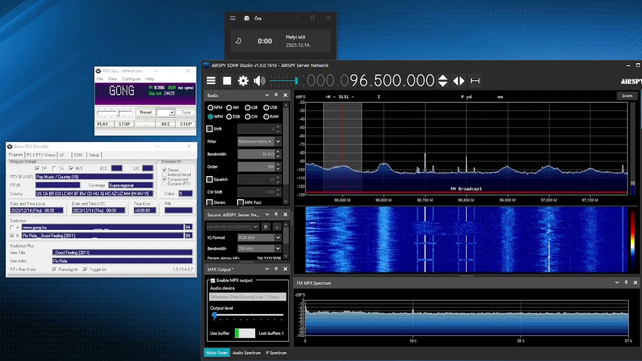Stop the radio with the square stop button
Image resolution: width=642 pixels, height=361 pixels.
pos(227,81)
